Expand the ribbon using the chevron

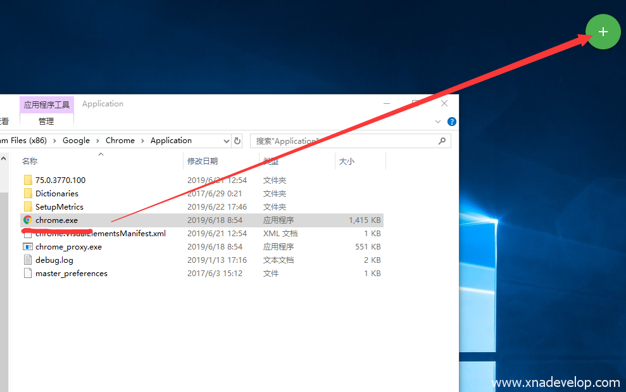pyautogui.click(x=438, y=122)
